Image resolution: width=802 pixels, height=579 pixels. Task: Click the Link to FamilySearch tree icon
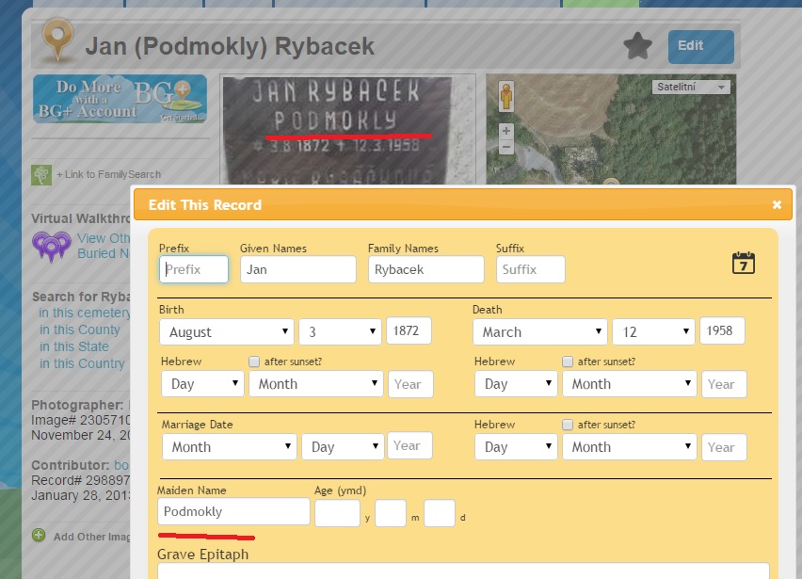(x=41, y=174)
